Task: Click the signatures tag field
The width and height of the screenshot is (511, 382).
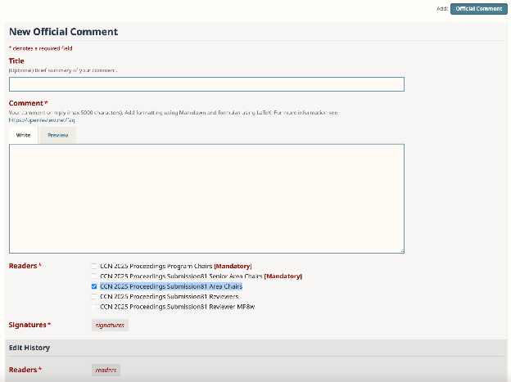Action: pos(110,325)
